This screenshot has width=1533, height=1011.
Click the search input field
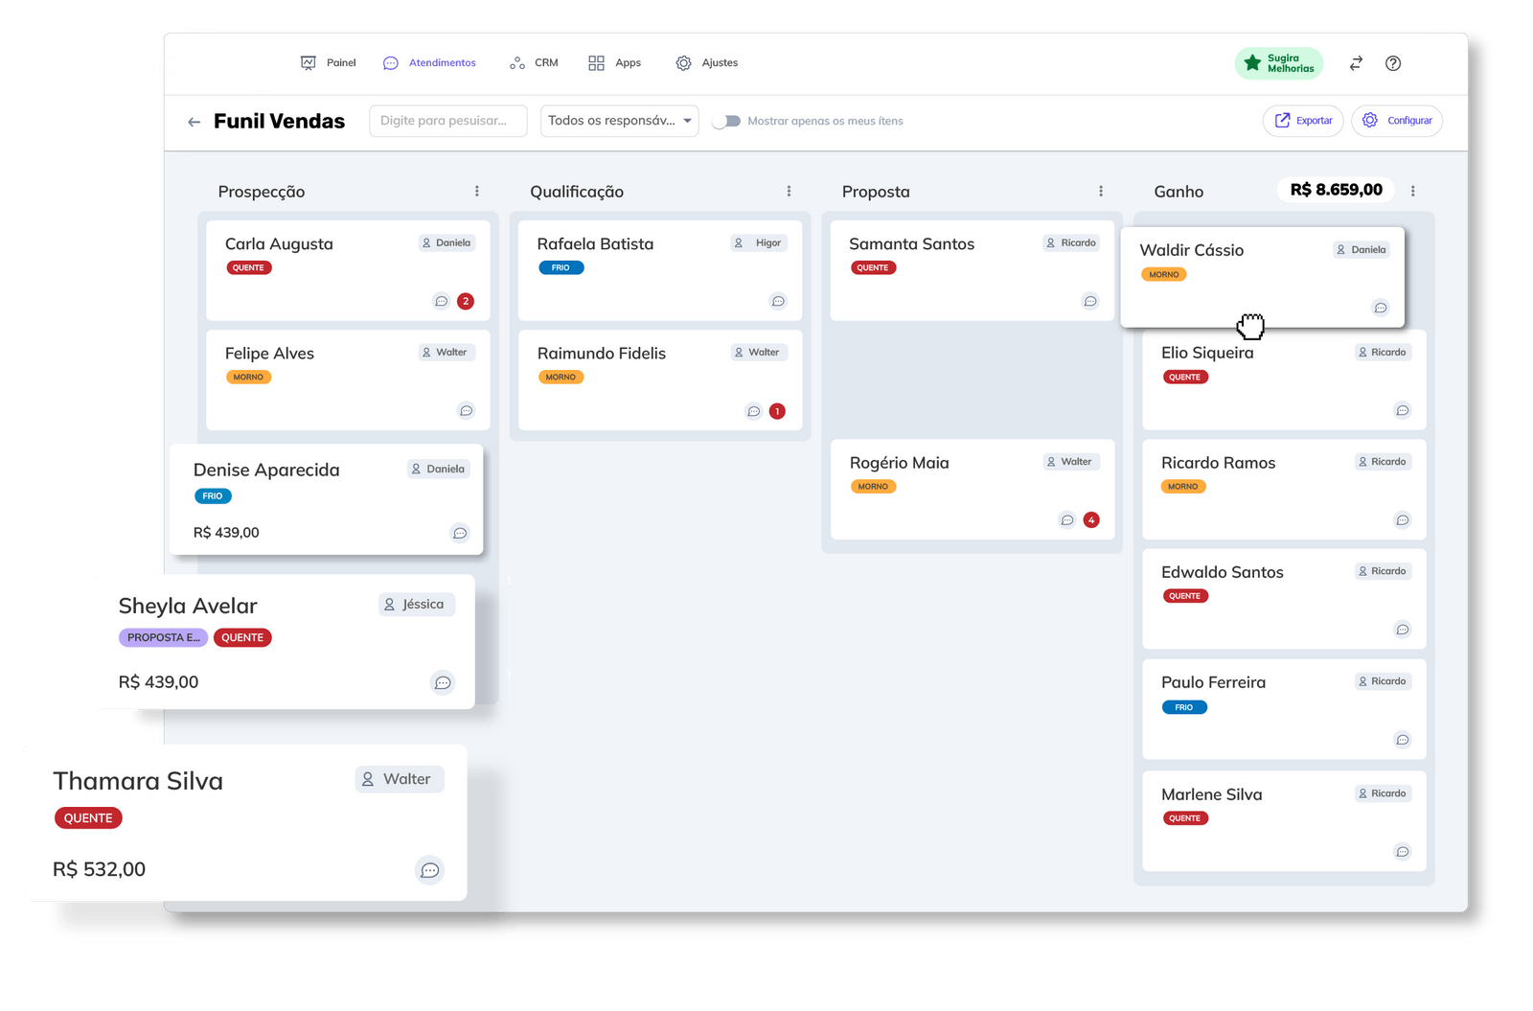pos(448,121)
